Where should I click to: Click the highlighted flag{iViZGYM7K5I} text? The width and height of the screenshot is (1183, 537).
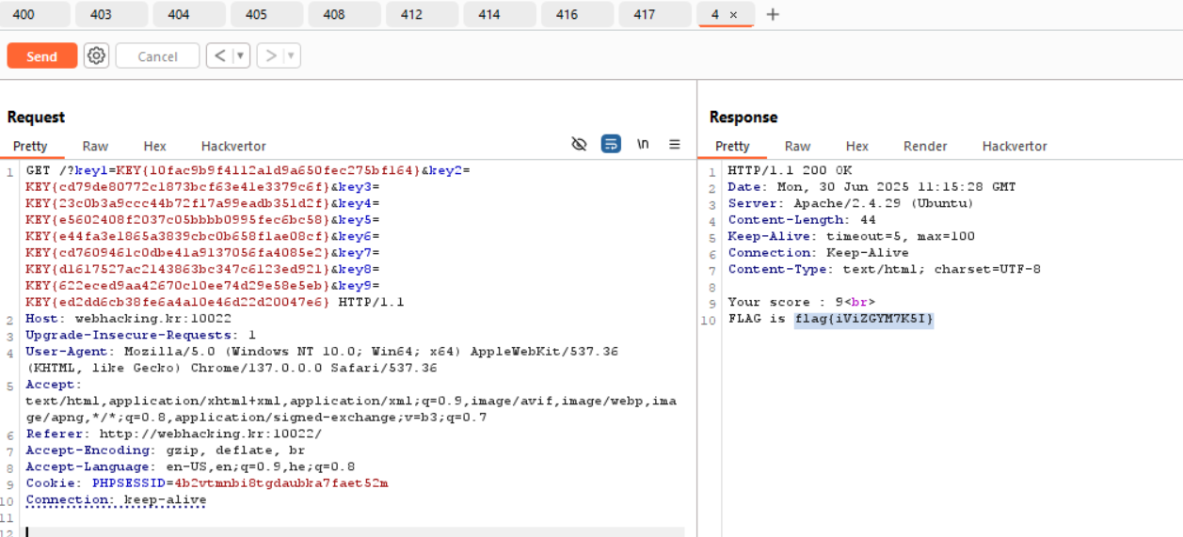tap(864, 319)
